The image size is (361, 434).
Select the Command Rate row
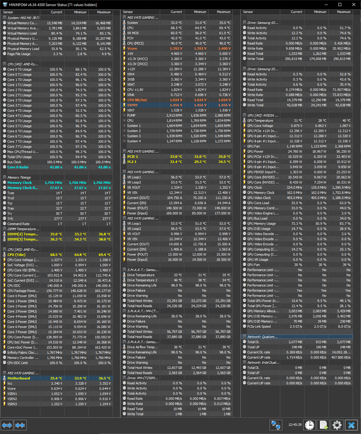[57, 224]
